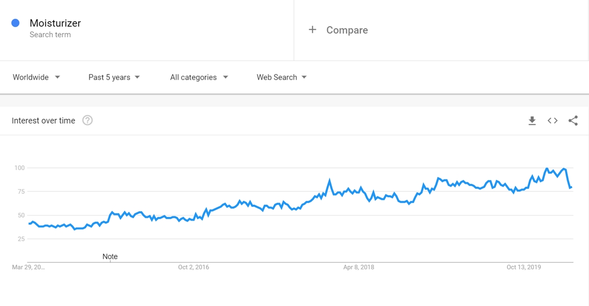This screenshot has width=589, height=306.
Task: Click the Apr 8, 2018 axis label
Action: pos(358,267)
